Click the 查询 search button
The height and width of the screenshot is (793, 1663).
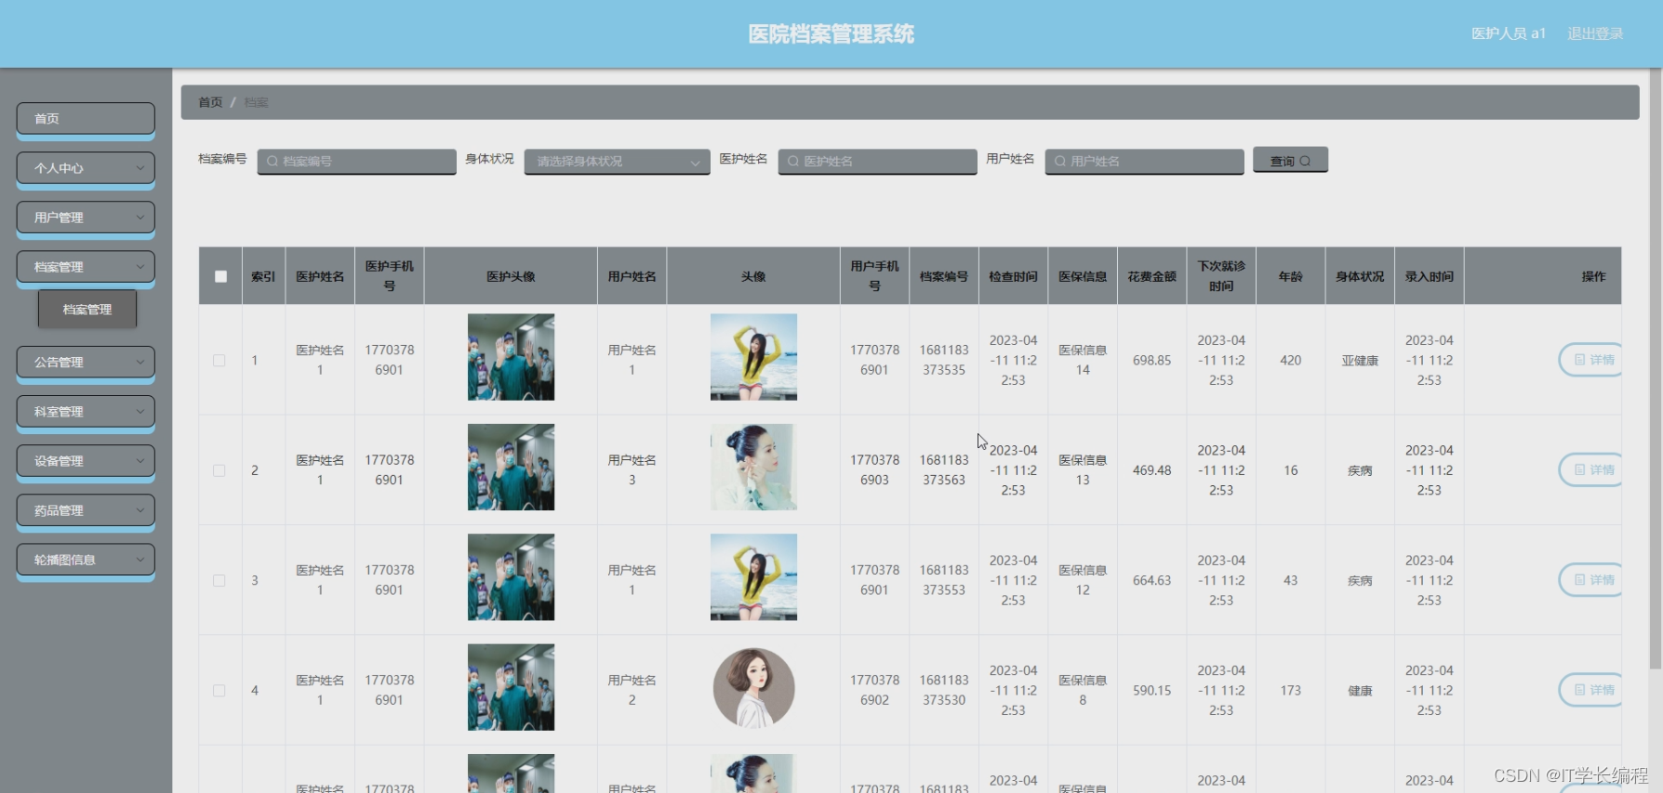(1290, 161)
